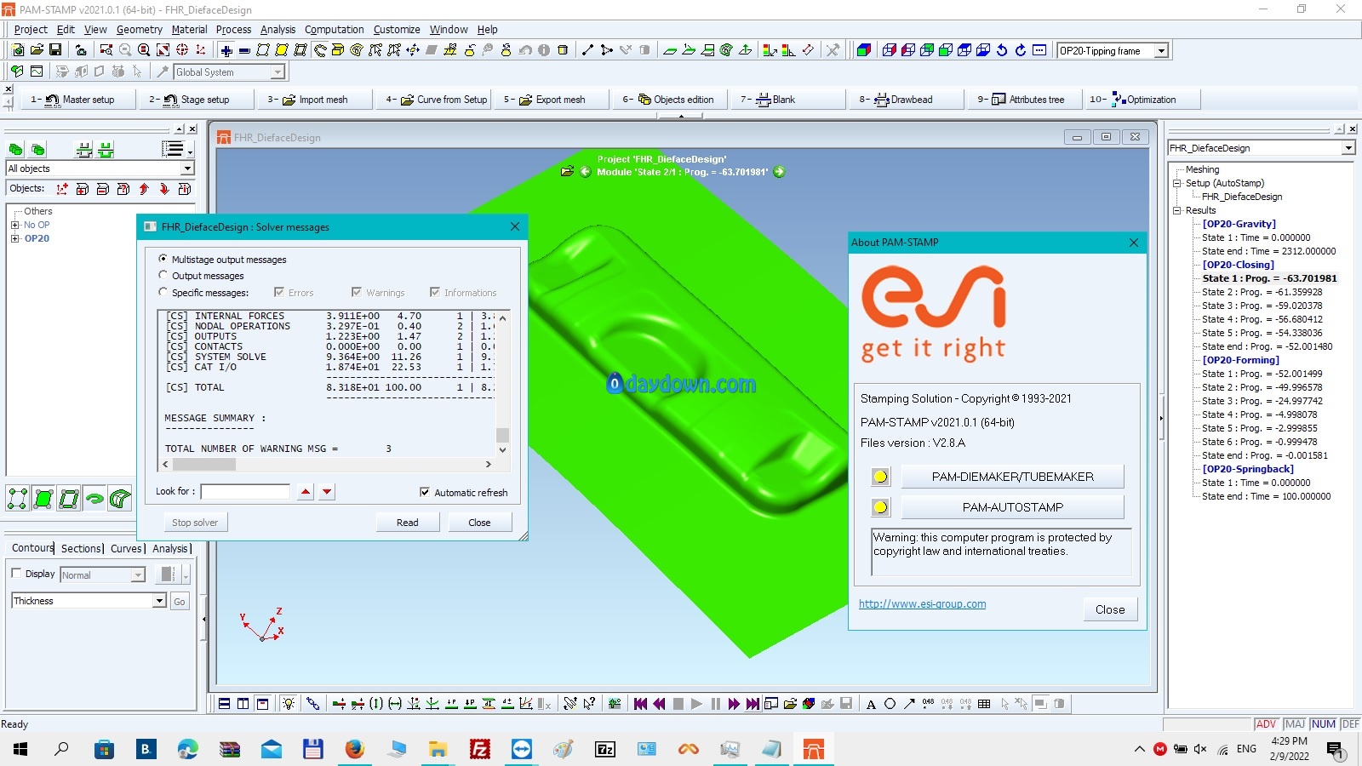Click the new project icon in toolbar

pyautogui.click(x=18, y=50)
